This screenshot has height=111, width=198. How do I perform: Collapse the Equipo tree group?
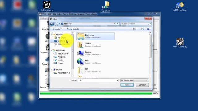point(52,70)
